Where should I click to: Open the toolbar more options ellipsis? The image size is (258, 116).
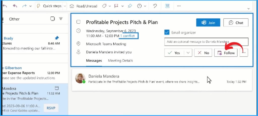(x=179, y=6)
